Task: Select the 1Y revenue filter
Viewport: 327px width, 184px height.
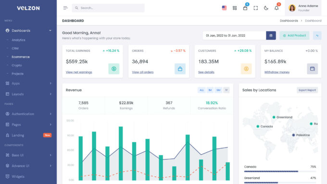Action: 226,90
